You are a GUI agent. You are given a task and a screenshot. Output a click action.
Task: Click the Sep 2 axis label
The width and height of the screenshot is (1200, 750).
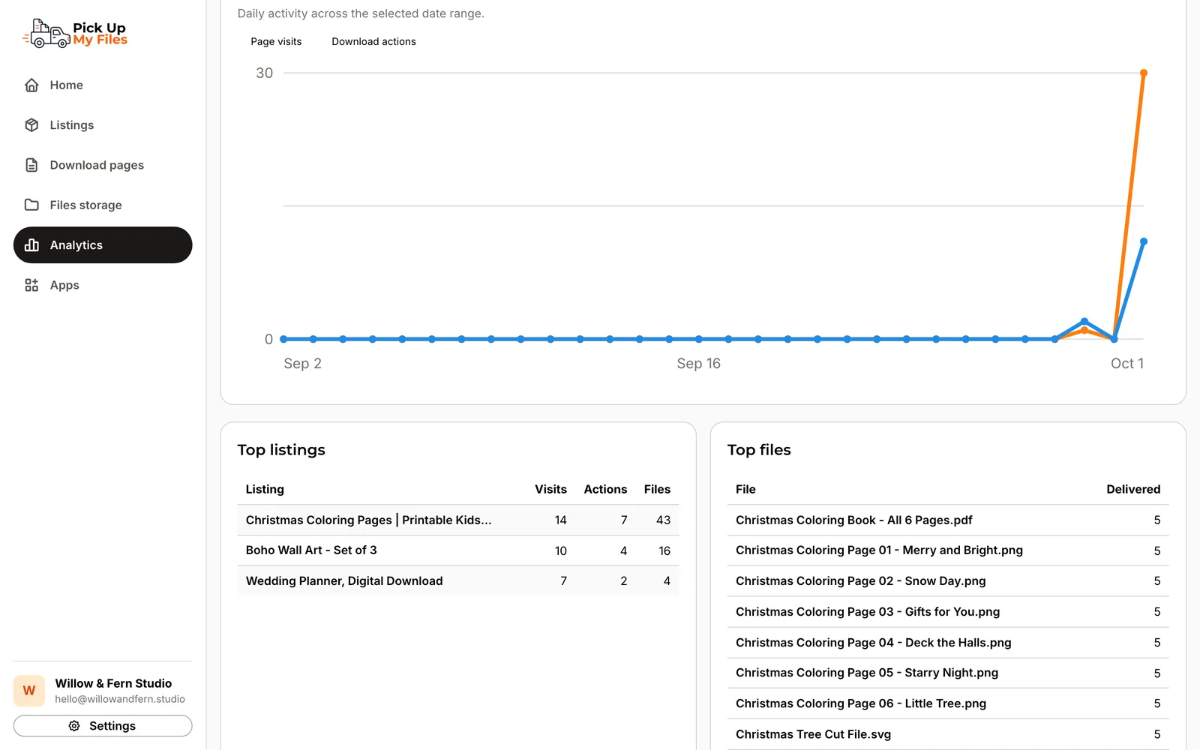(302, 364)
